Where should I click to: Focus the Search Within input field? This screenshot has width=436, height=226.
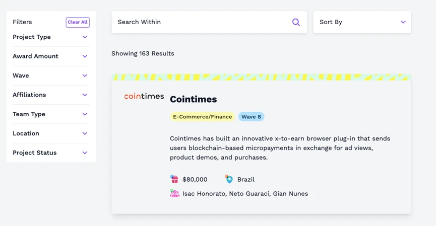pyautogui.click(x=202, y=22)
